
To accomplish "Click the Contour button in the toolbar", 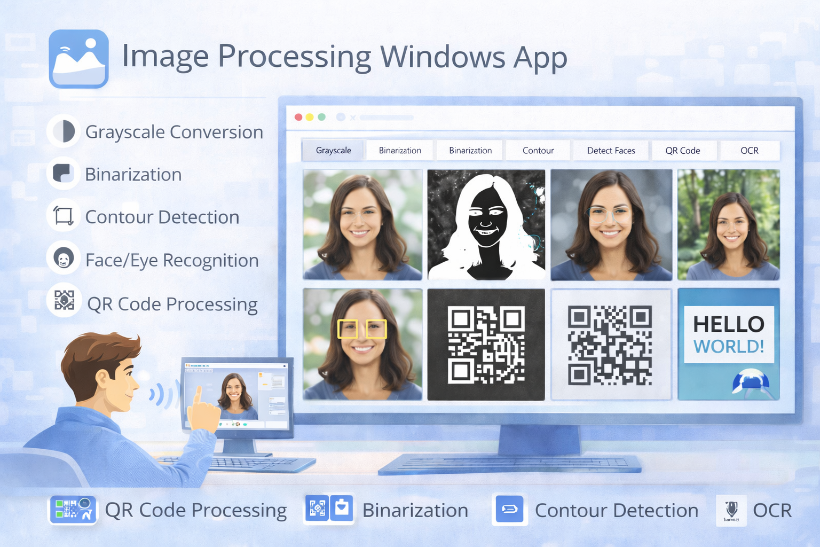I will pyautogui.click(x=538, y=150).
